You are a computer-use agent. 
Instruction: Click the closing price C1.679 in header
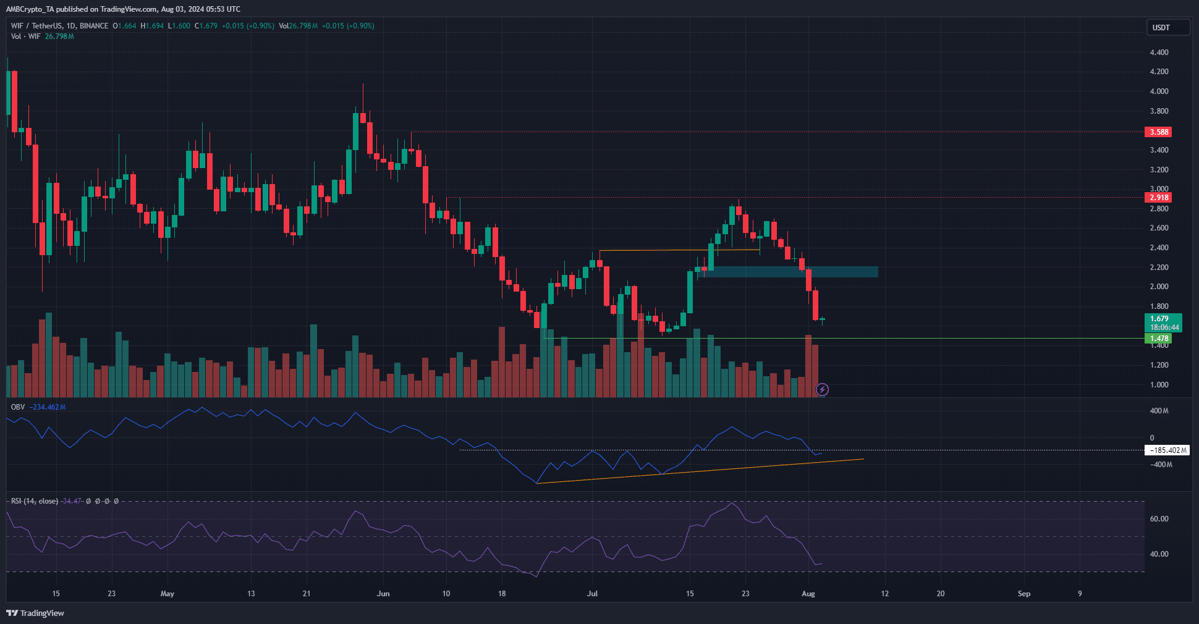click(206, 26)
